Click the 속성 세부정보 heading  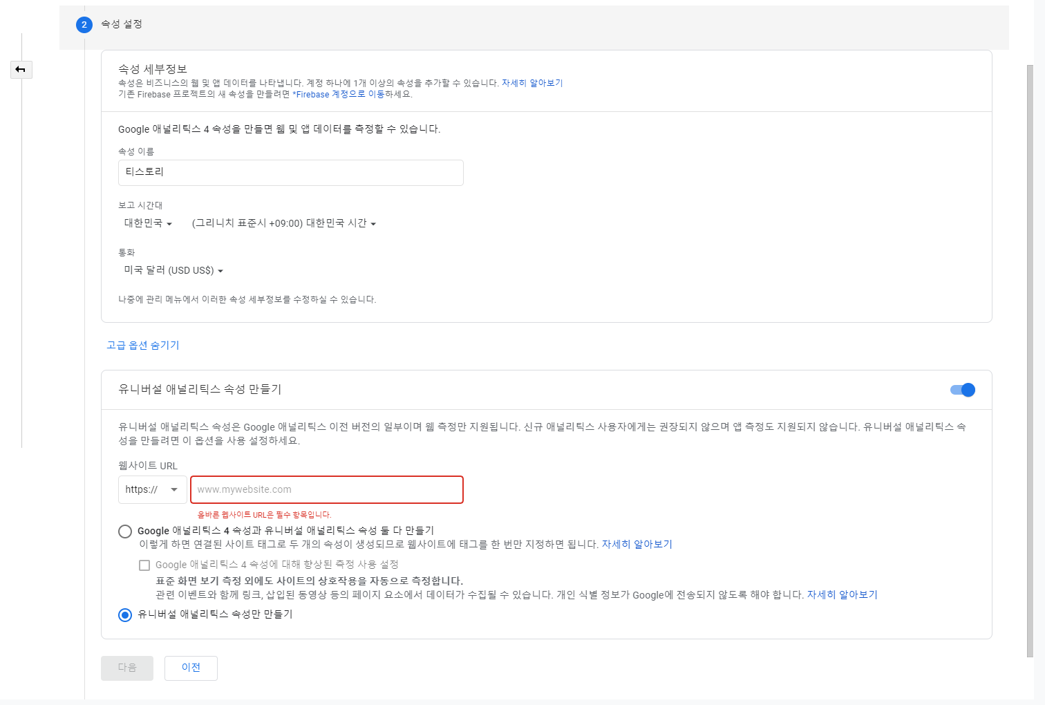tap(153, 69)
